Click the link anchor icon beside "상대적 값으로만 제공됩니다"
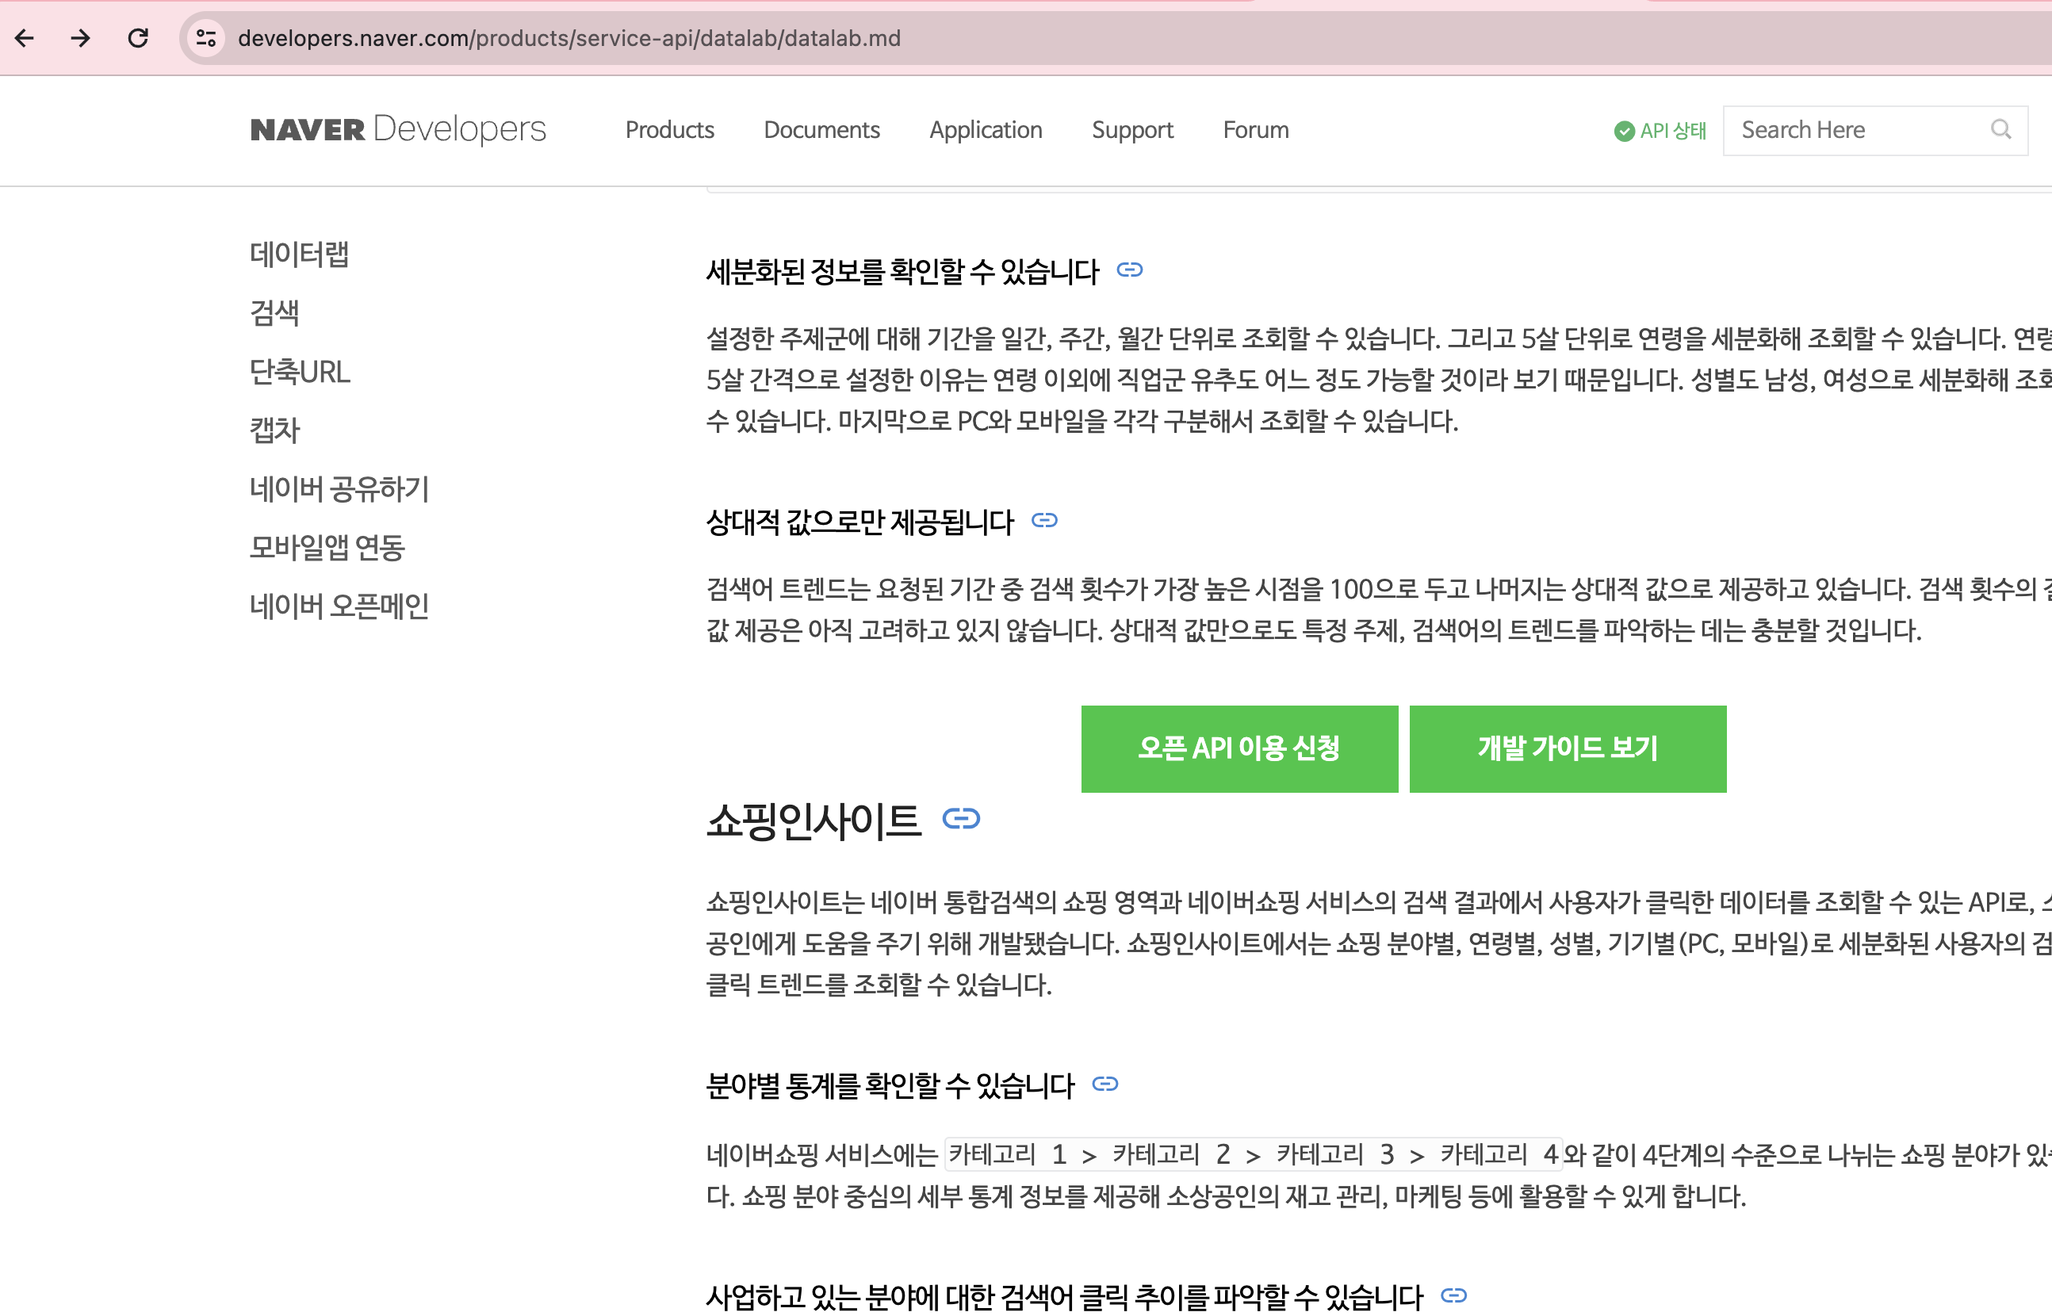 [1044, 519]
